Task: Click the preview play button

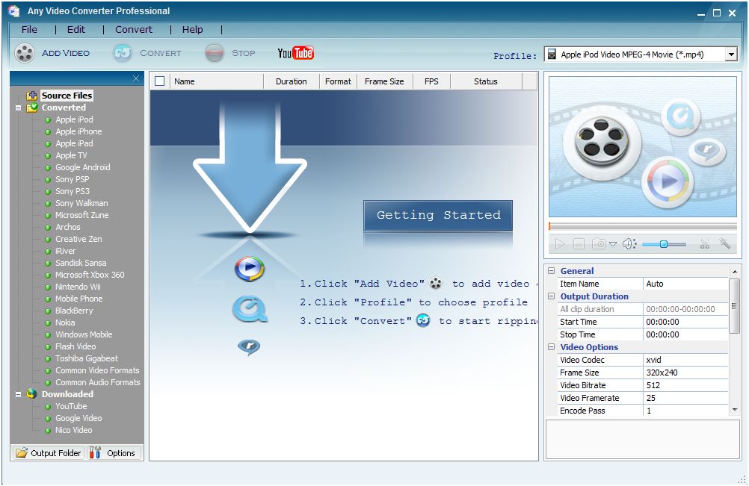Action: [560, 244]
